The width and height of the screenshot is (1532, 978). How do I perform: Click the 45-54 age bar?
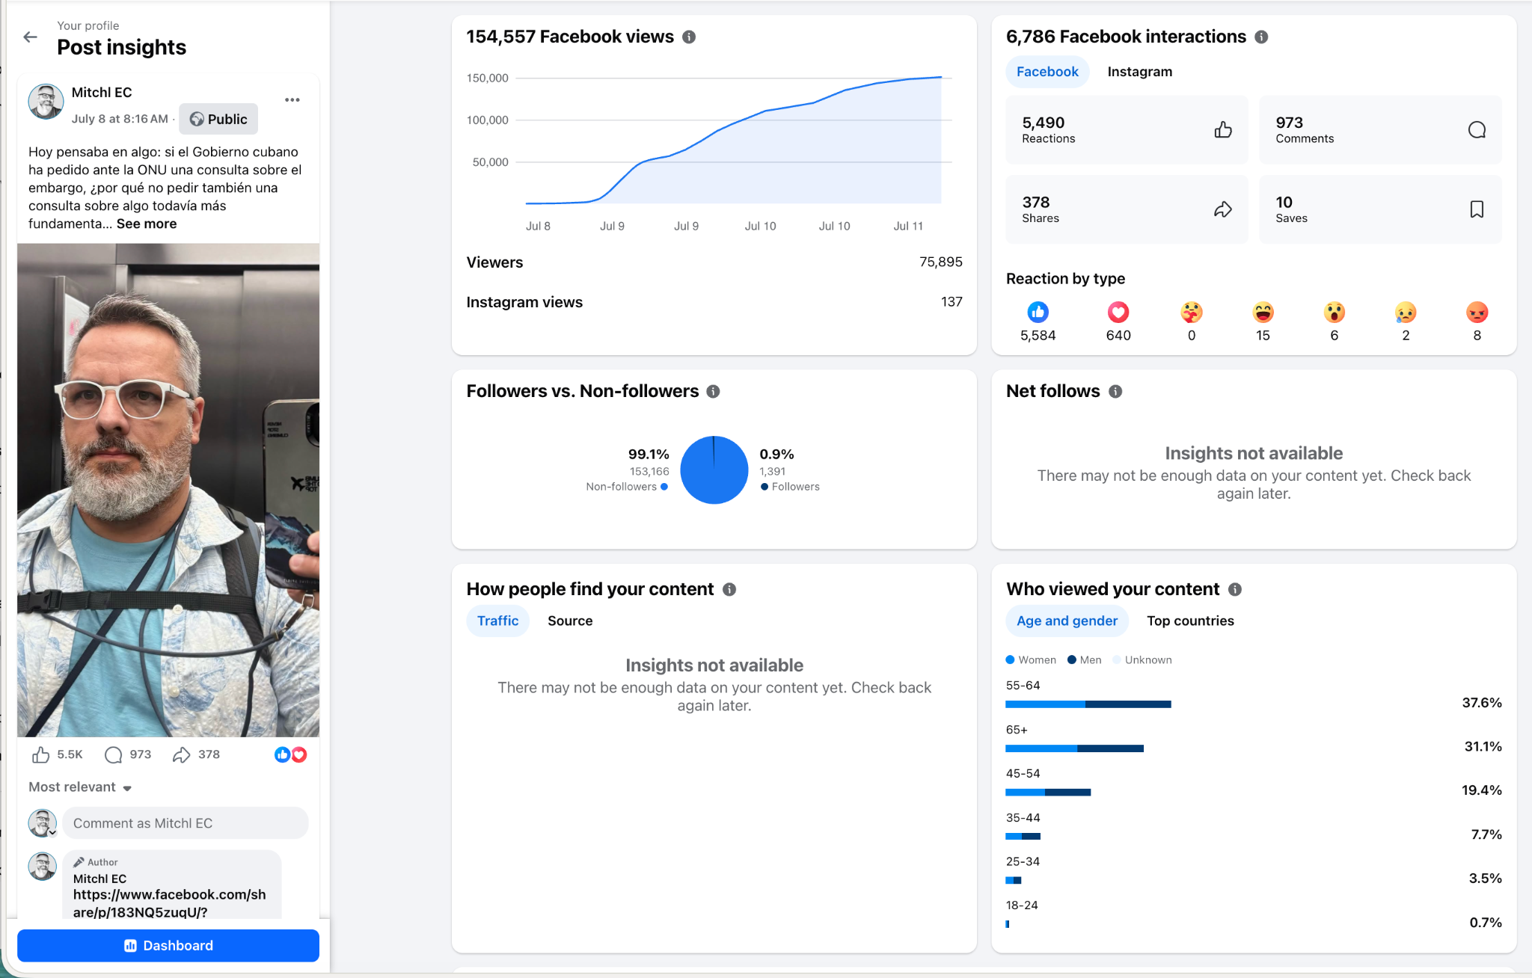coord(1048,792)
